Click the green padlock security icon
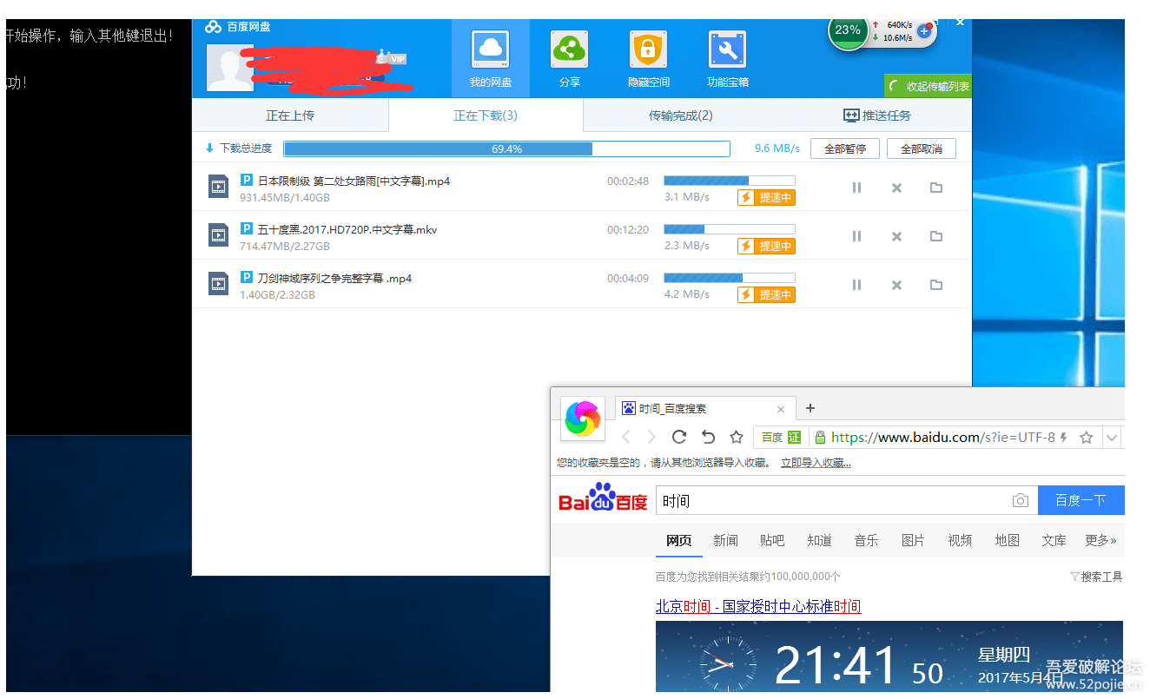The image size is (1150, 699). pos(819,438)
